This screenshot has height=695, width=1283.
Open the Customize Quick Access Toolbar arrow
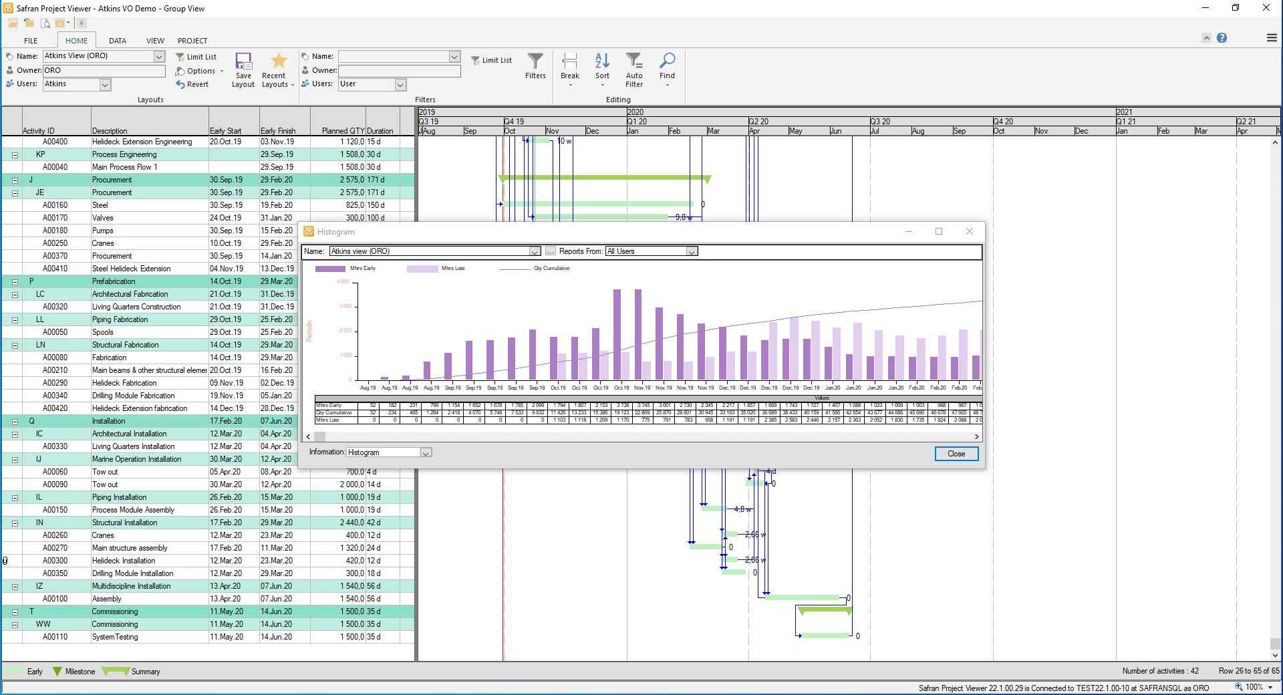[x=82, y=23]
